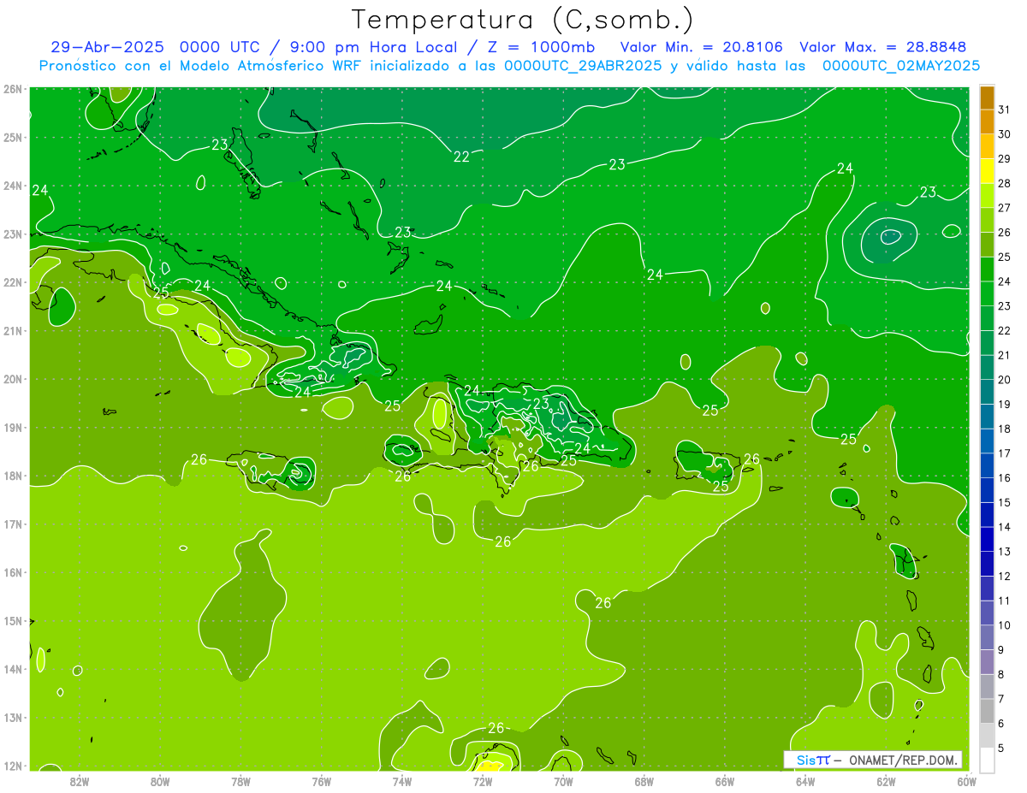Click the "Sis" logo text in the credit box
This screenshot has height=793, width=1027.
(806, 760)
